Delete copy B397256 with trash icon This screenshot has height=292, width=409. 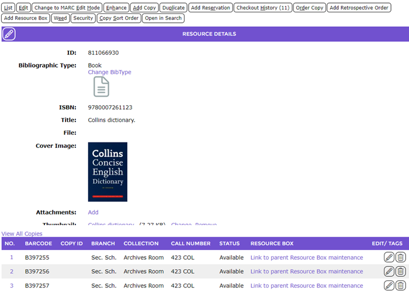401,272
